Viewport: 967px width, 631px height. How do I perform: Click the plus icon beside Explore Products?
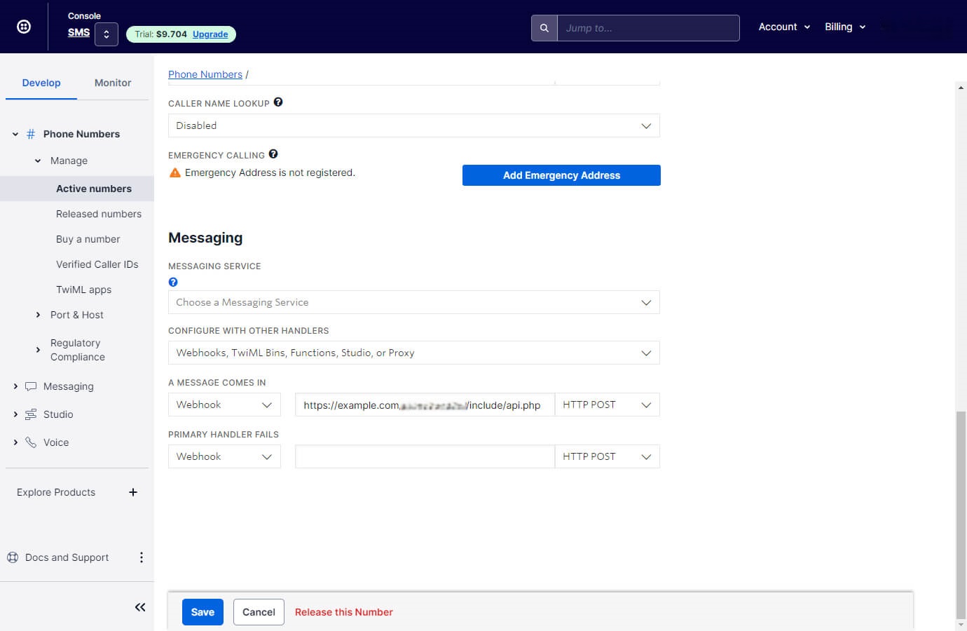point(133,492)
